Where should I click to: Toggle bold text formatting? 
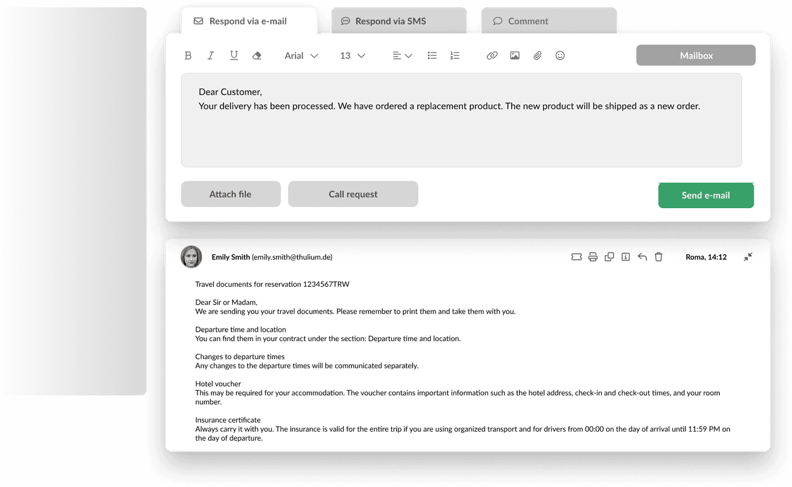[188, 55]
